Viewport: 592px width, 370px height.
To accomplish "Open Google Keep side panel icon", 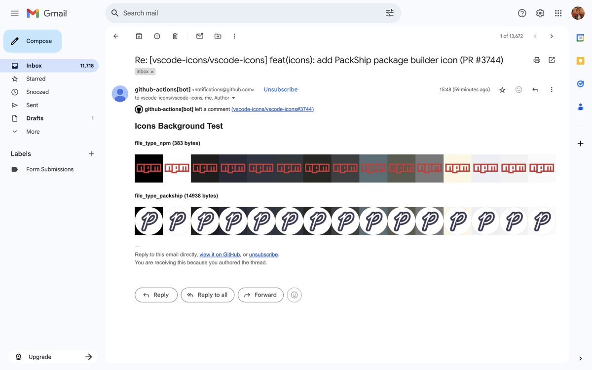I will point(581,61).
